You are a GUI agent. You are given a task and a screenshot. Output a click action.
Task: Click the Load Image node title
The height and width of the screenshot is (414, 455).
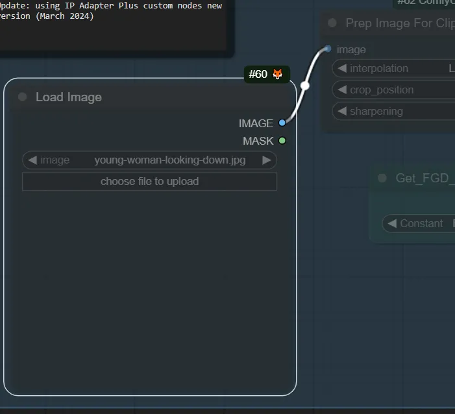point(69,97)
